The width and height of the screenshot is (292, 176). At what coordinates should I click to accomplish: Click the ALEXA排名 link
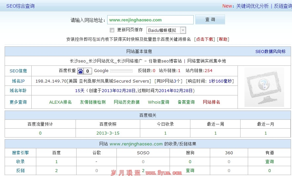[x=60, y=102]
